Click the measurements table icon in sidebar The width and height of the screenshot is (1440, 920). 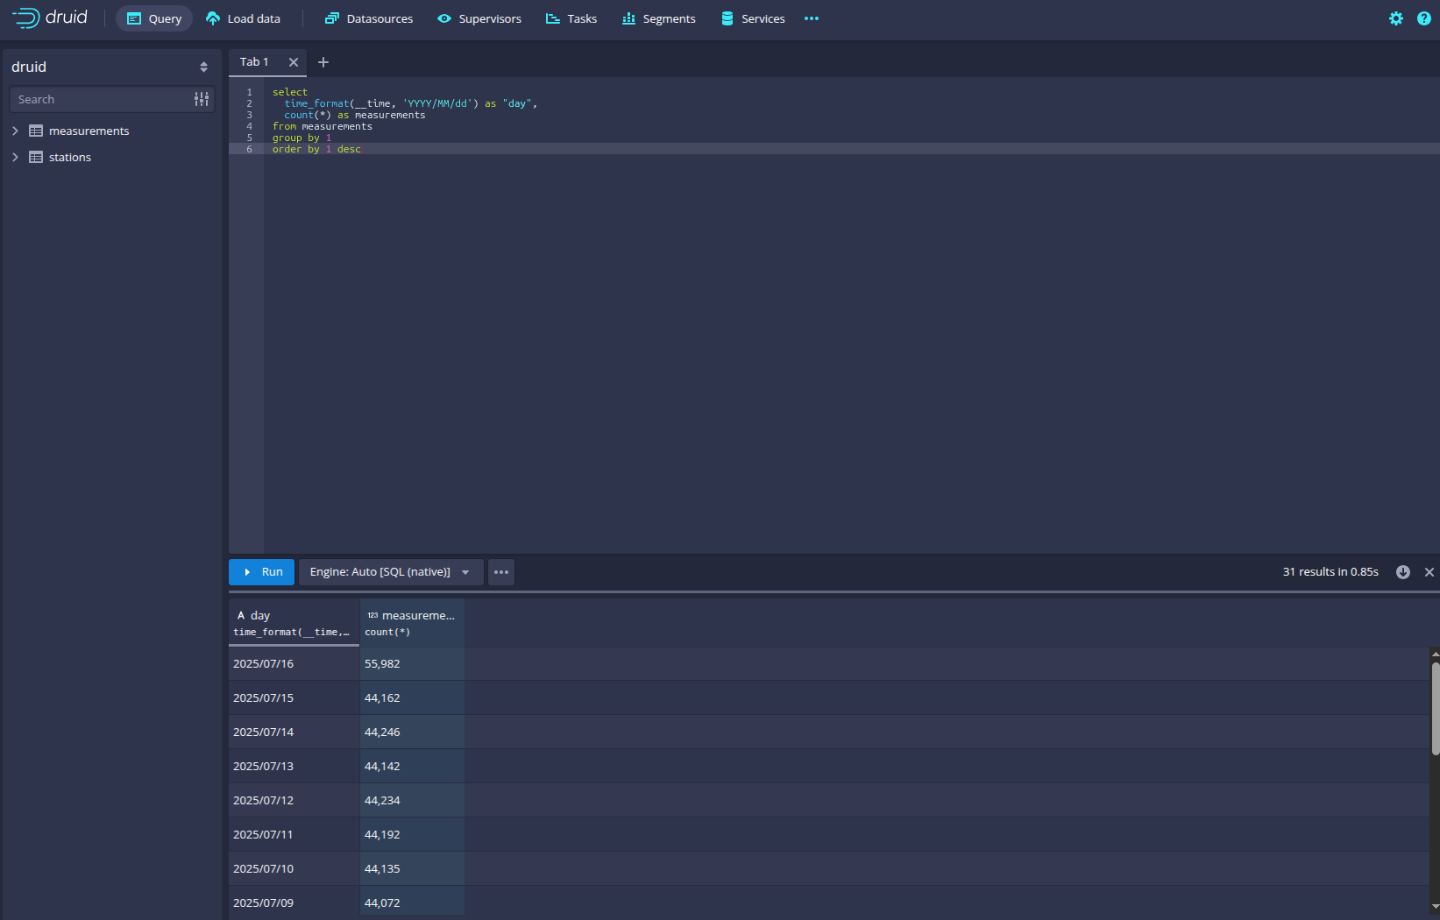[x=36, y=131]
